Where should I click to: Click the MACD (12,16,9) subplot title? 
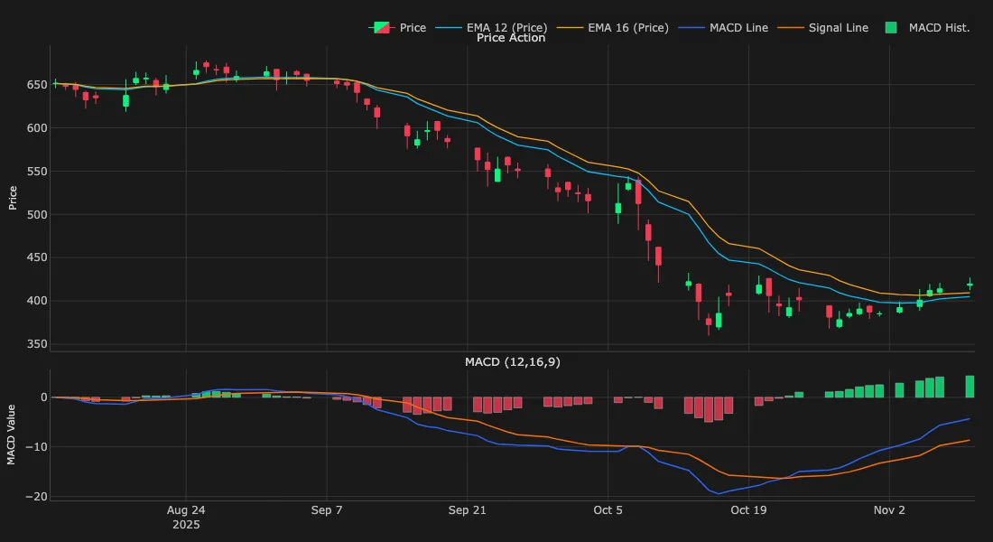point(513,362)
